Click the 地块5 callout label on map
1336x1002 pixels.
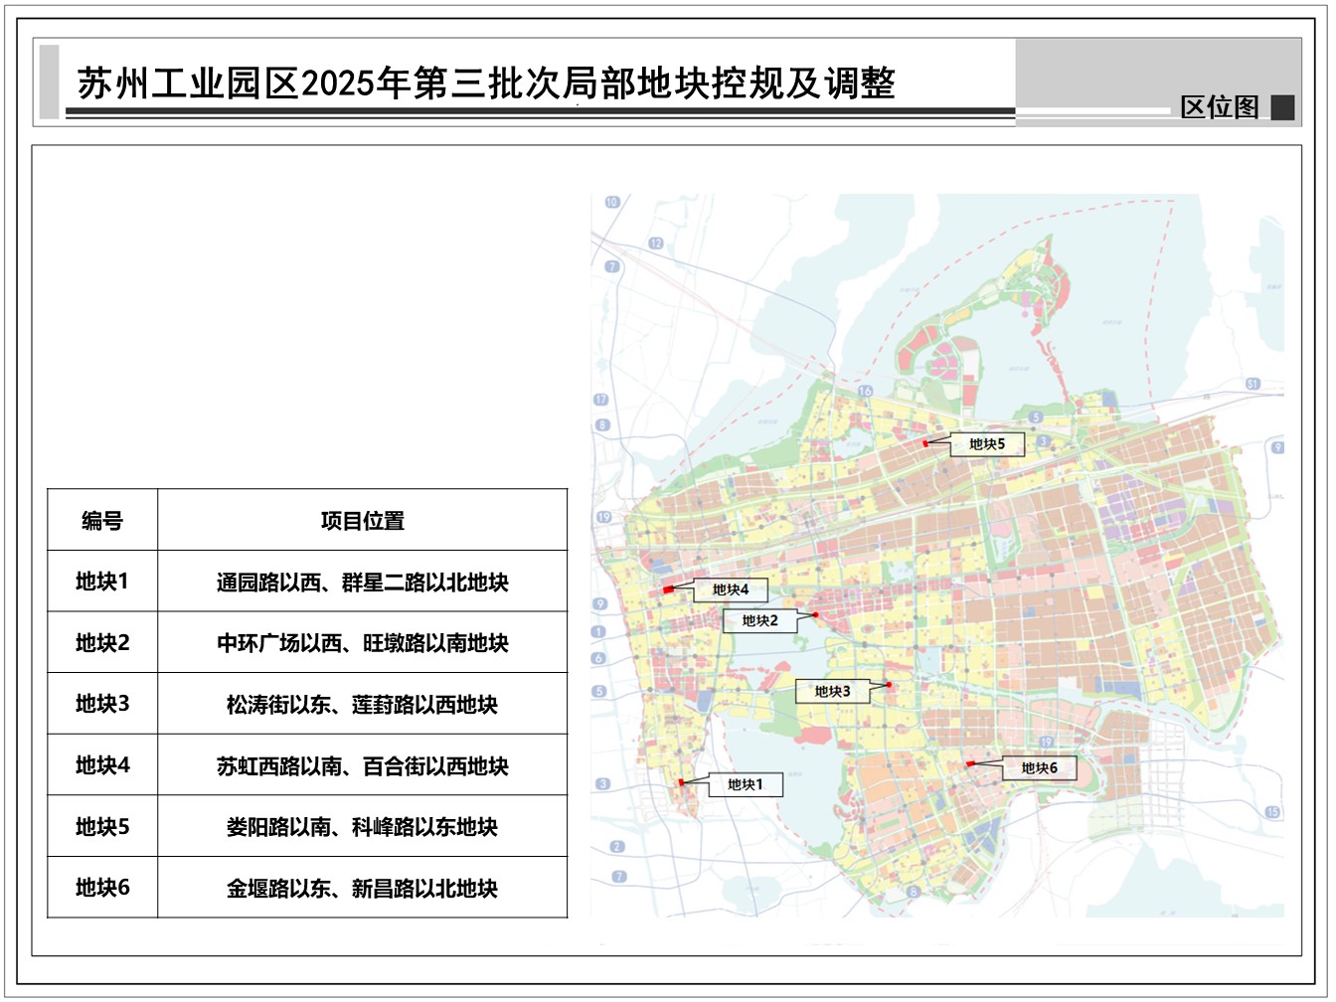987,444
